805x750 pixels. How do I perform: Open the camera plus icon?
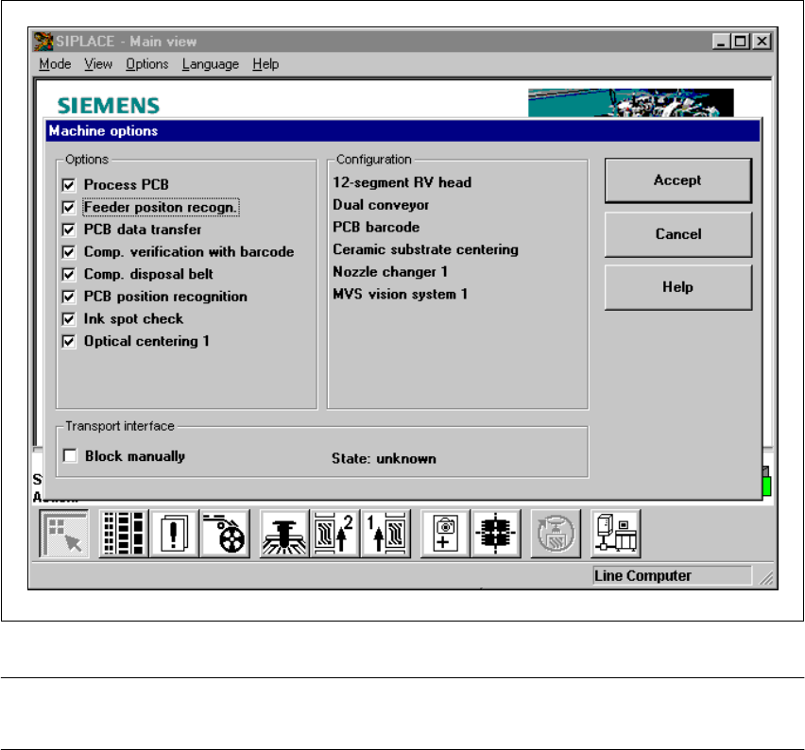(445, 534)
